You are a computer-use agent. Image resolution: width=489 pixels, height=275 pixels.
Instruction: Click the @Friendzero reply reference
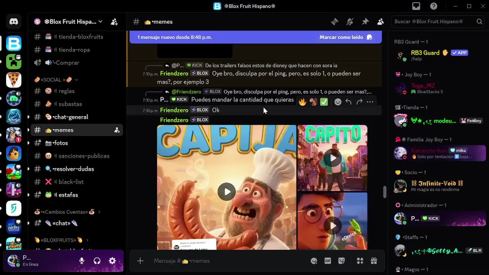pyautogui.click(x=186, y=92)
